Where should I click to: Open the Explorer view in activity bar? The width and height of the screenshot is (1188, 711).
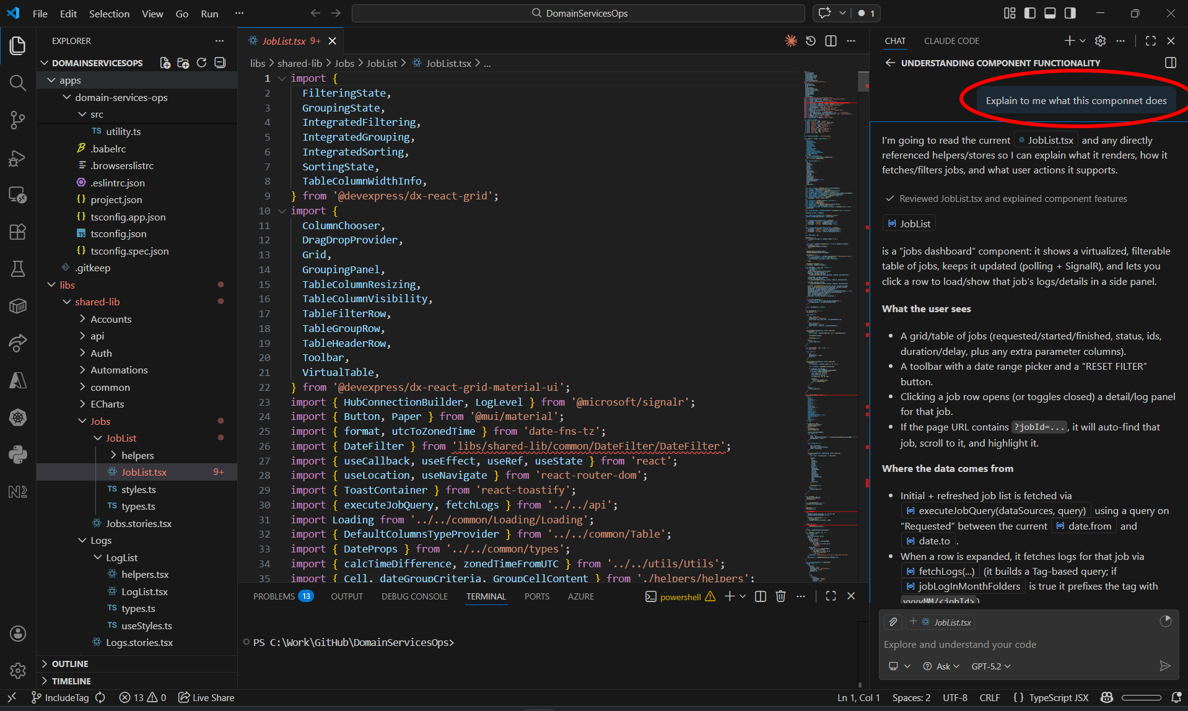click(18, 45)
